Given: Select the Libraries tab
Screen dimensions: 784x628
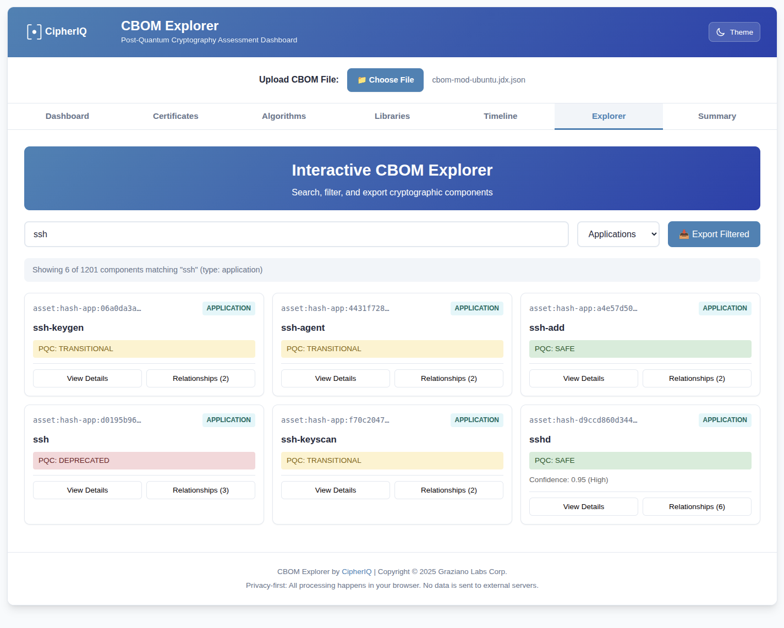Looking at the screenshot, I should [392, 116].
